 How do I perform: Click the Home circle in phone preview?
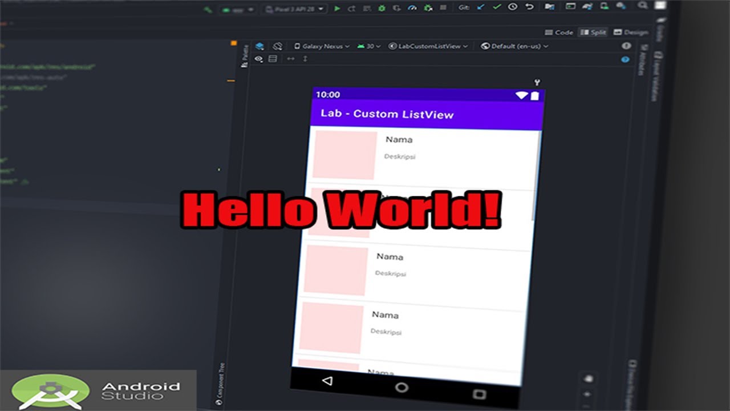point(401,388)
